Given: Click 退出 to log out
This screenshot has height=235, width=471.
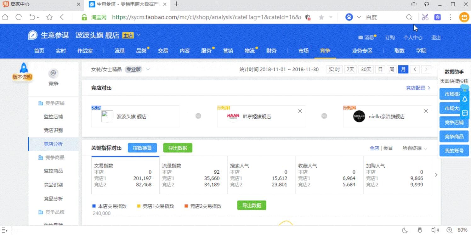Looking at the screenshot, I should 436,38.
